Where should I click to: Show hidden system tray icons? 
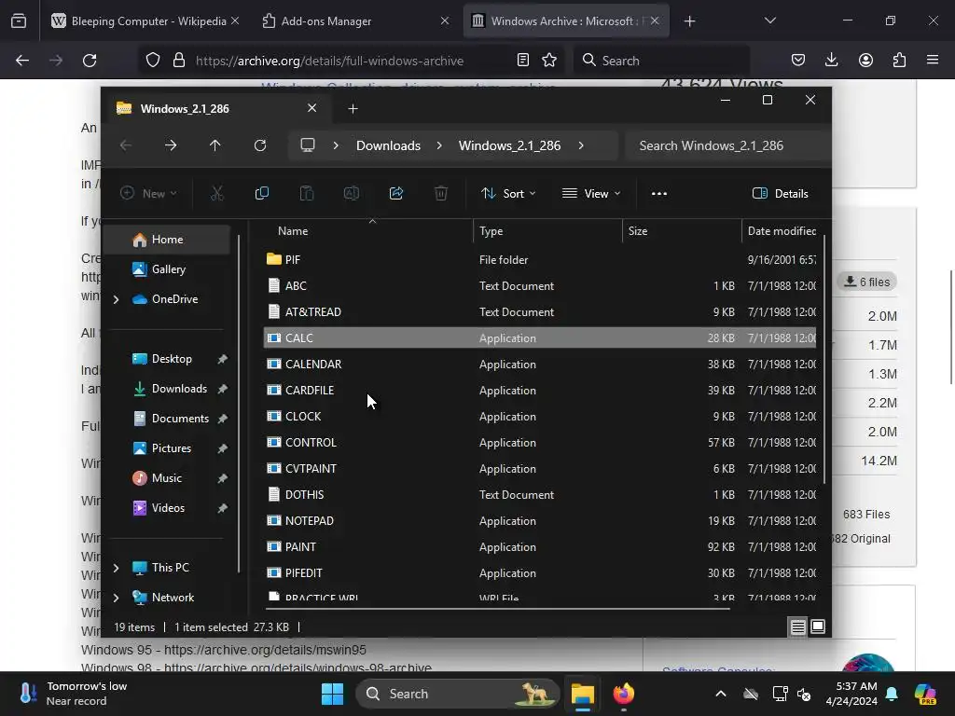721,694
